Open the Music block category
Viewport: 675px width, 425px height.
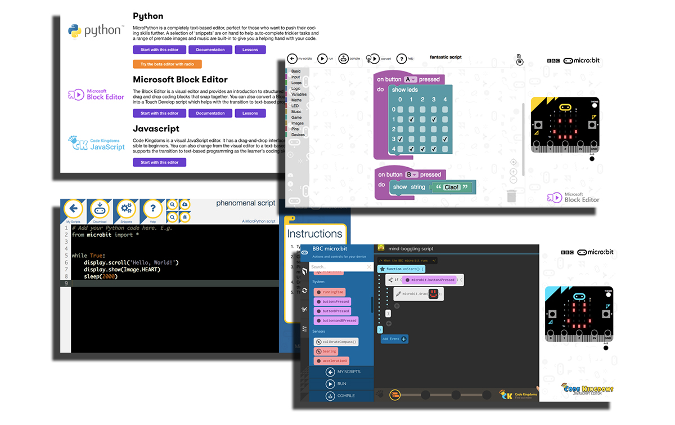(x=296, y=111)
